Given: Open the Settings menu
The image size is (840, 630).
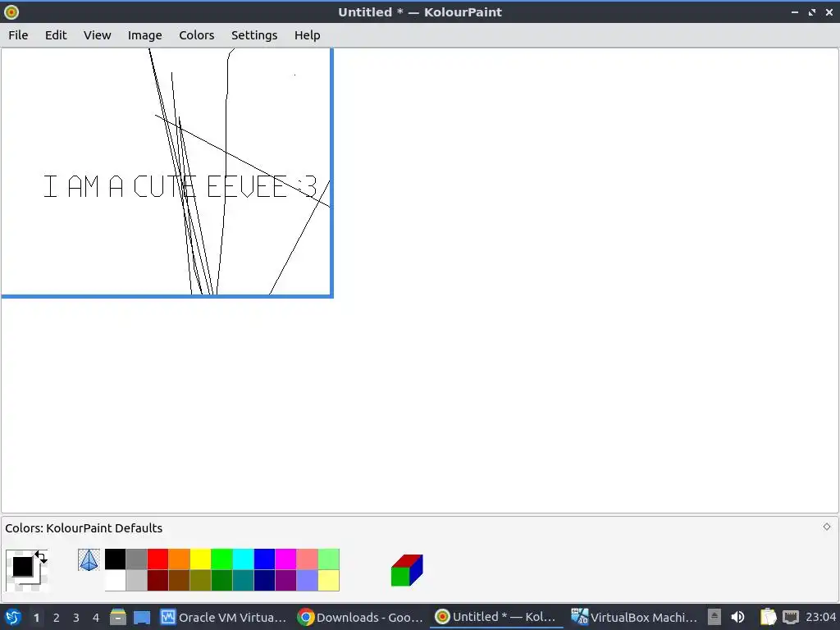Looking at the screenshot, I should (254, 35).
